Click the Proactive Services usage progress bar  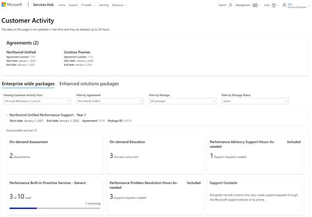(x=55, y=208)
